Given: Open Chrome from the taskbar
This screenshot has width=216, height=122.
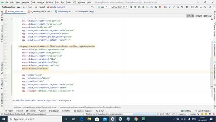Looking at the screenshot, I should tap(136, 119).
